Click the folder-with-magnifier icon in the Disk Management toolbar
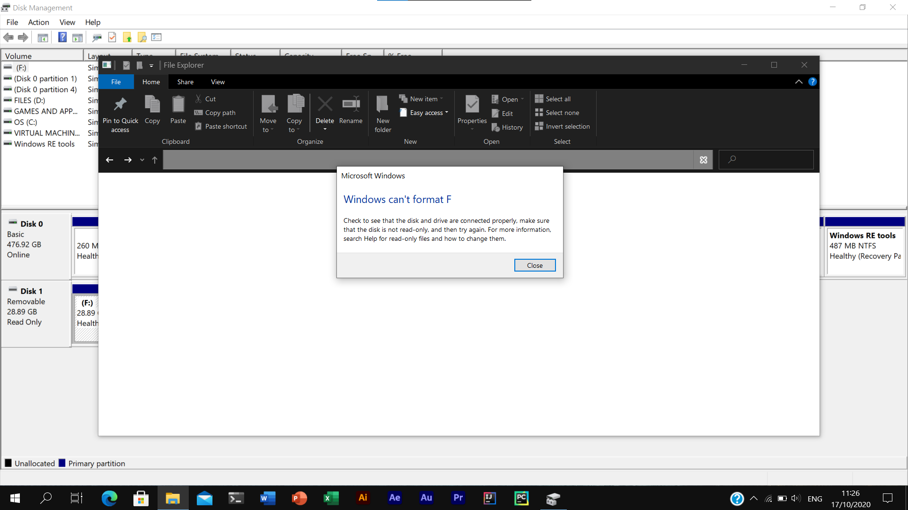This screenshot has height=510, width=908. tap(141, 37)
